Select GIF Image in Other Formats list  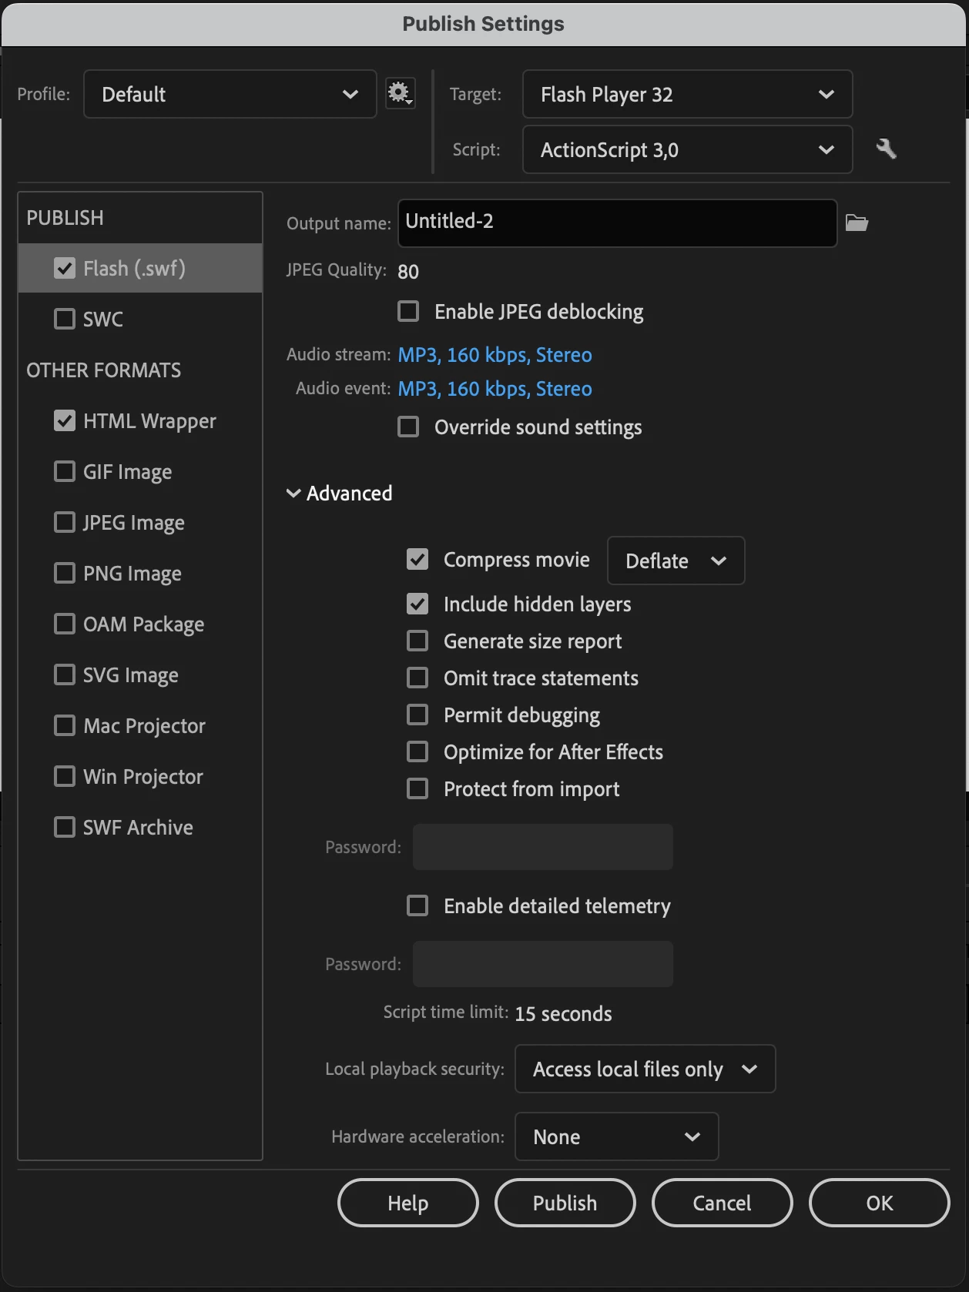coord(128,472)
